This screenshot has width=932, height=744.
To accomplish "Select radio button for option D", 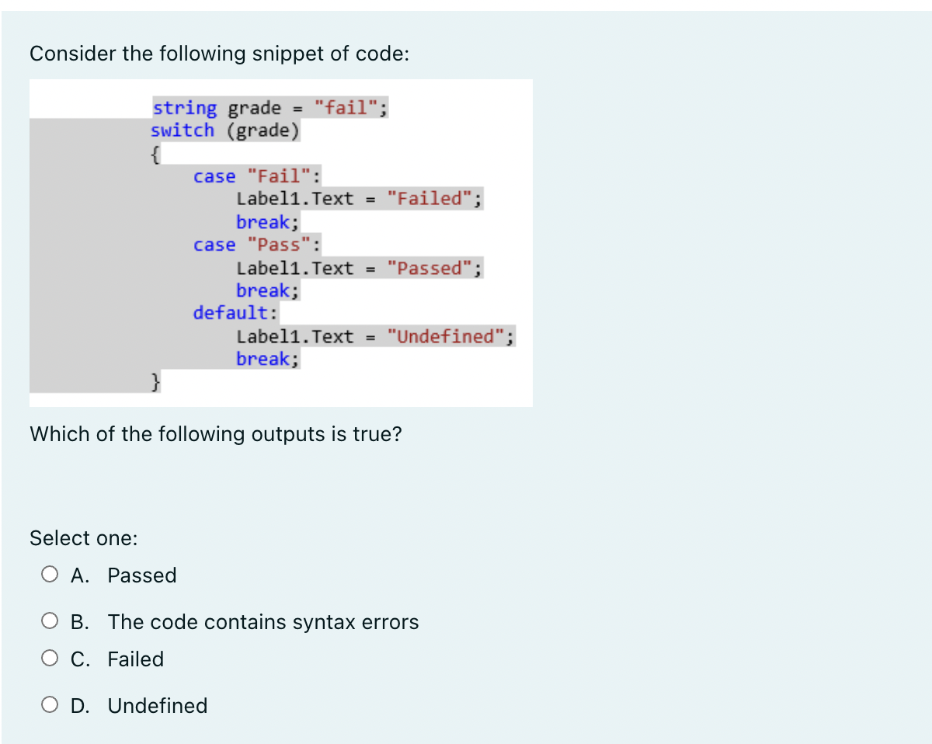I will click(x=49, y=704).
